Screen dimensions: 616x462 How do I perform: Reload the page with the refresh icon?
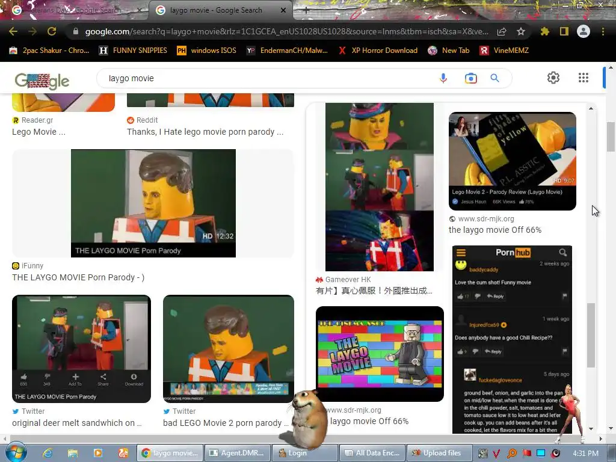(x=52, y=31)
